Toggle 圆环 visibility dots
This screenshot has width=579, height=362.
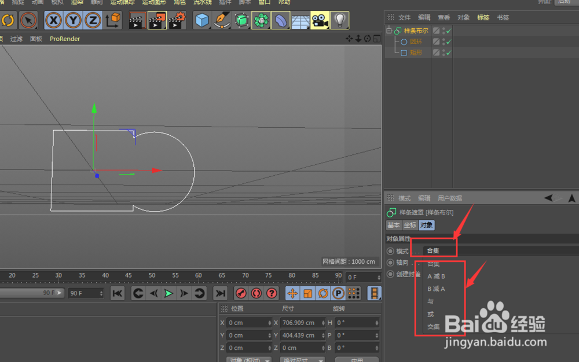444,42
